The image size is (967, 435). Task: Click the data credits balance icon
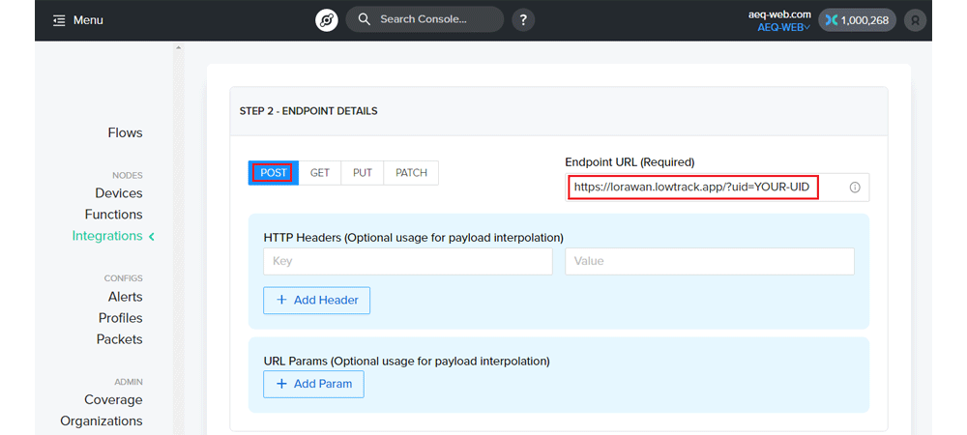coord(832,20)
